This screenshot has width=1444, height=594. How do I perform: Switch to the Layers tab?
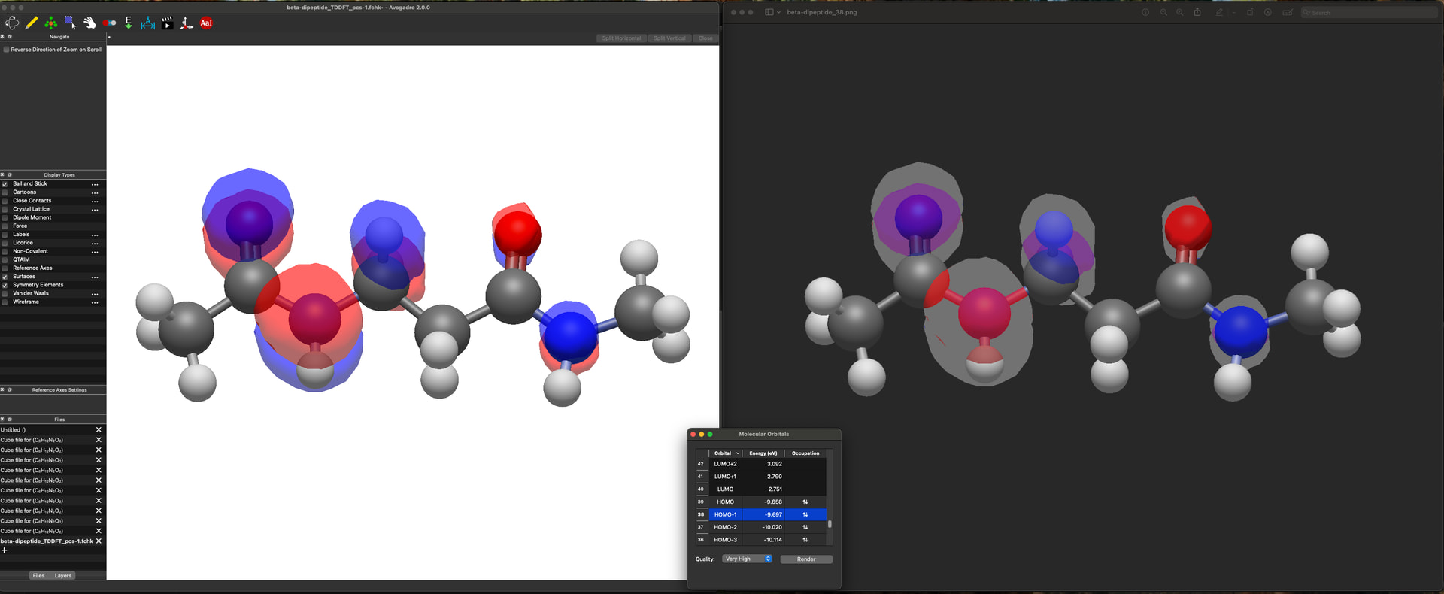63,576
